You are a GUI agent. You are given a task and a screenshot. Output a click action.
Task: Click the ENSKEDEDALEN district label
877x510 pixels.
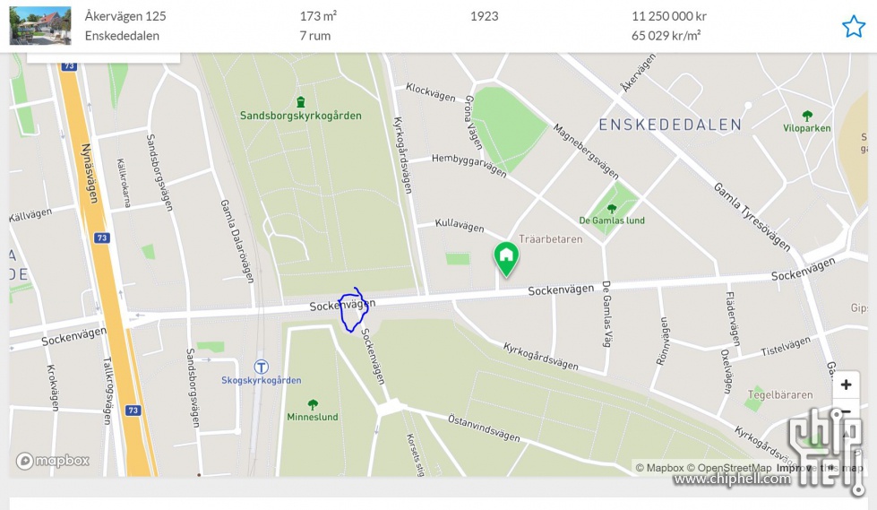(670, 125)
